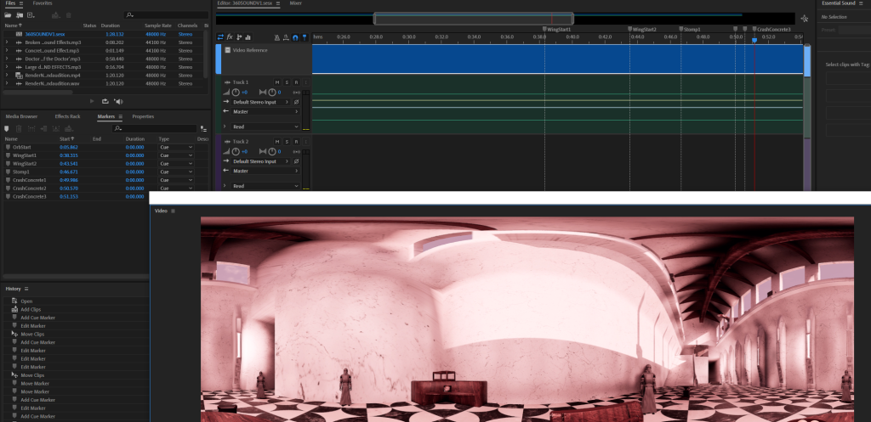Toggle Loop Playback in the Files panel
Viewport: 871px width, 422px height.
(104, 101)
